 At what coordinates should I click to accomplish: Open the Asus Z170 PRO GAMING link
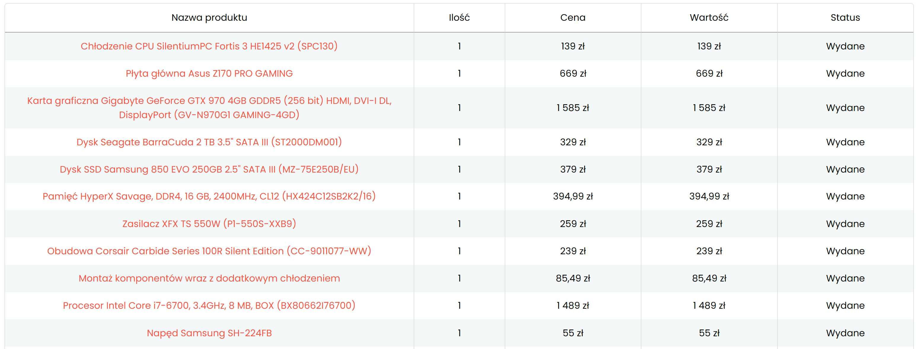coord(209,73)
